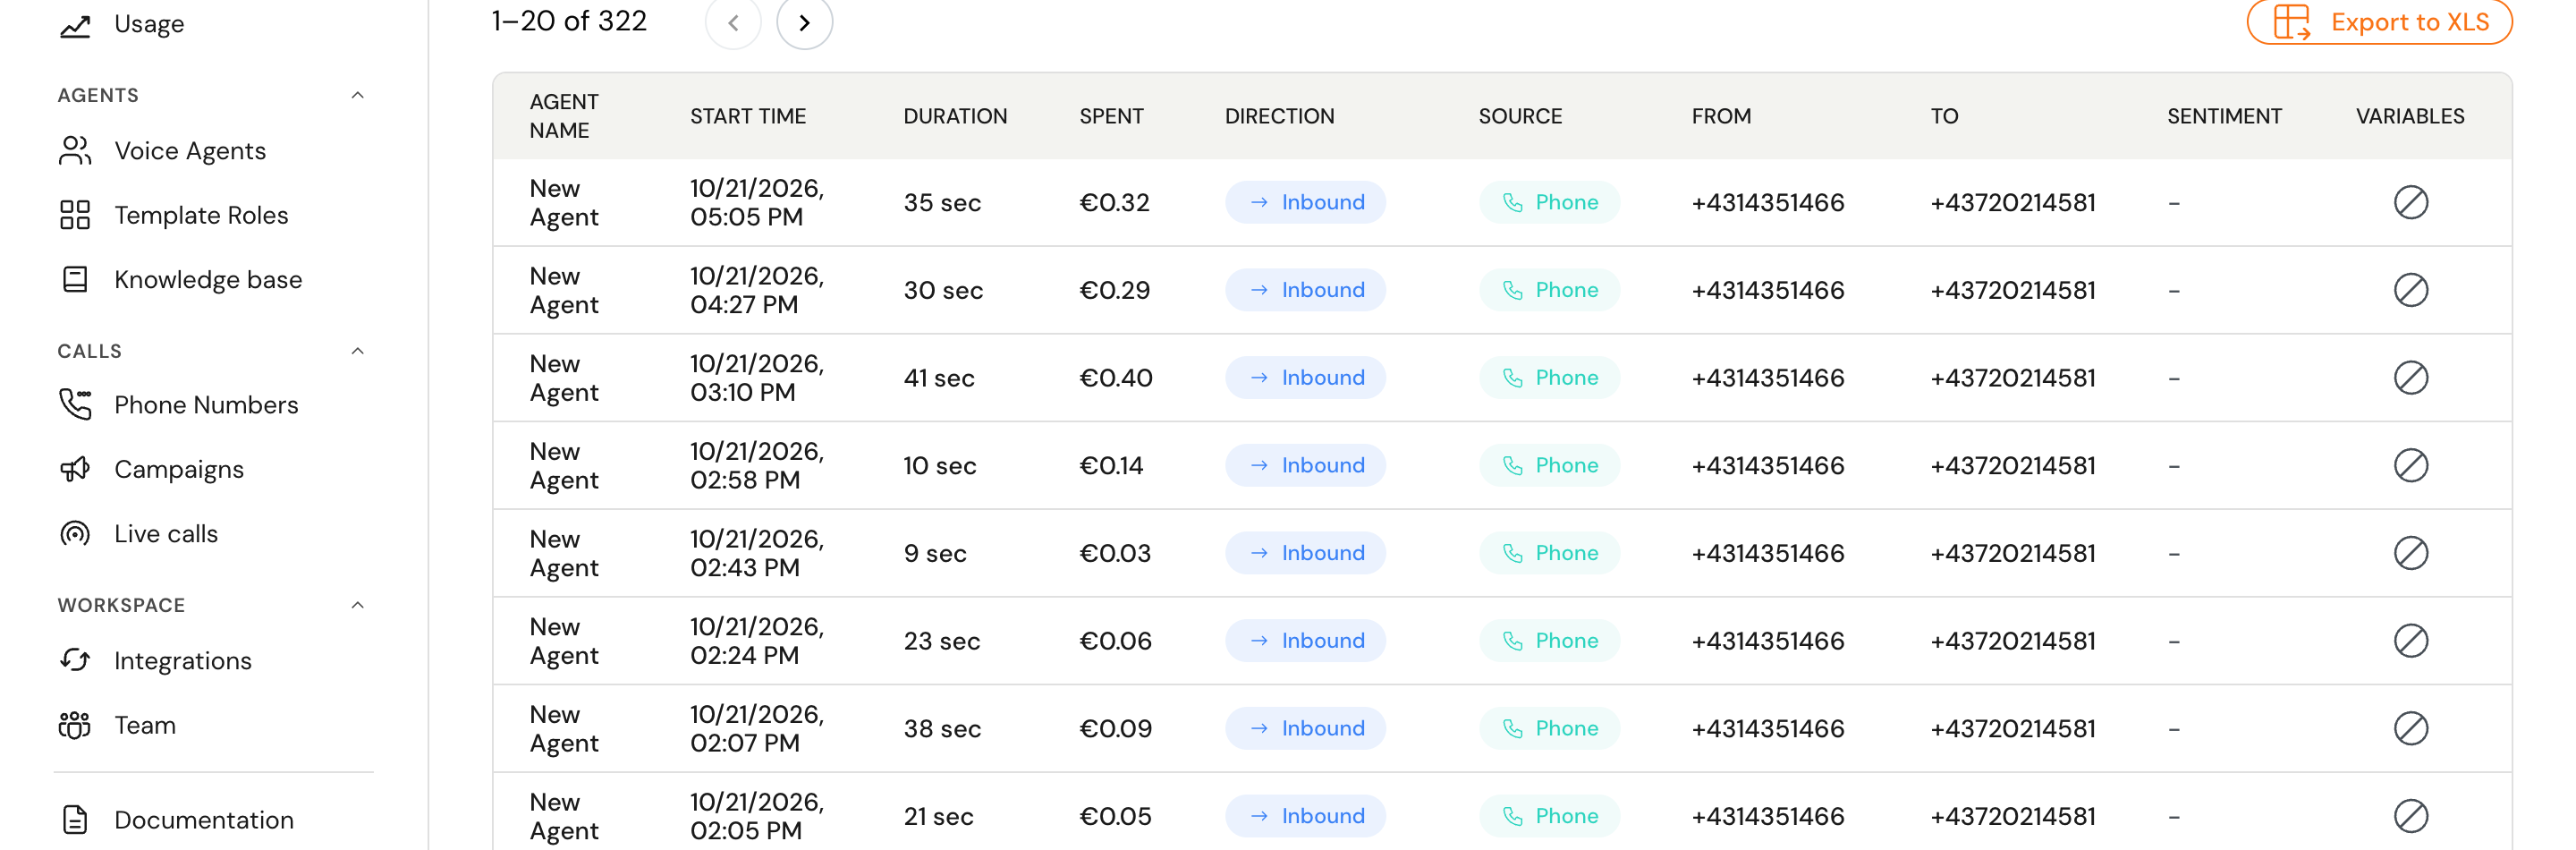Screen dimensions: 2576x850
Task: Click To number in the 21 sec row
Action: point(2013,816)
